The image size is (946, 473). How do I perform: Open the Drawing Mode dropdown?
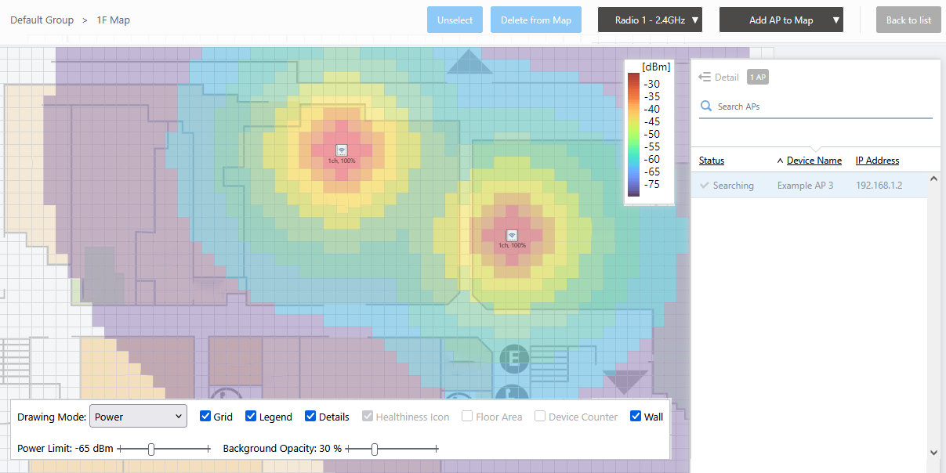coord(139,417)
